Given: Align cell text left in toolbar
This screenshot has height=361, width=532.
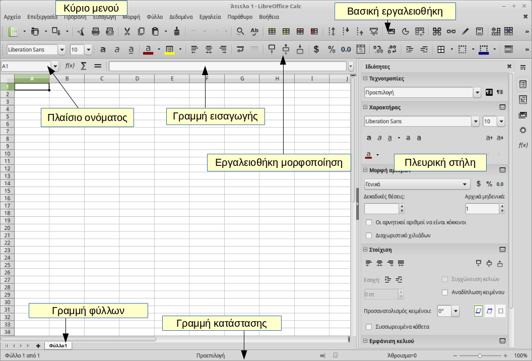Looking at the screenshot, I should coord(194,49).
